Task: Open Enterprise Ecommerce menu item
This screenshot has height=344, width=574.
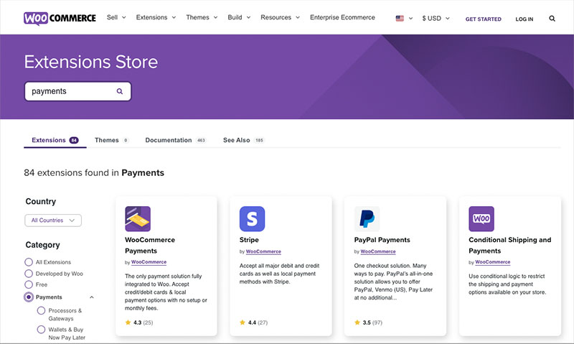Action: pos(342,17)
